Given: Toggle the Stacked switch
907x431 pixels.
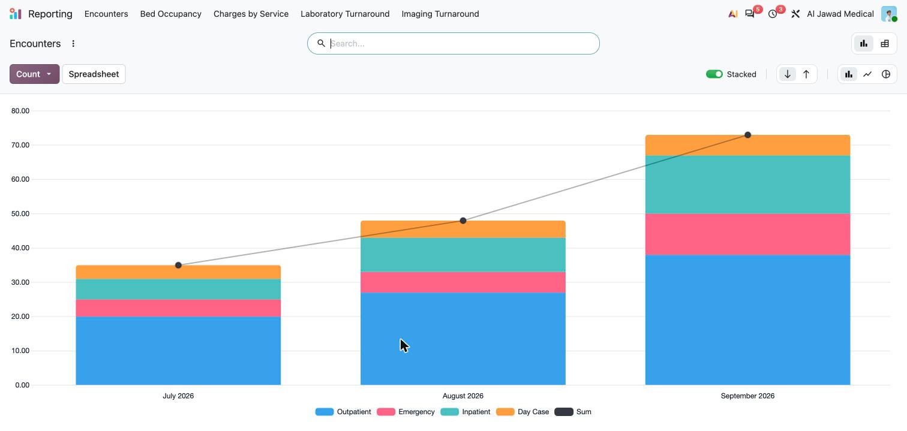Looking at the screenshot, I should tap(714, 74).
